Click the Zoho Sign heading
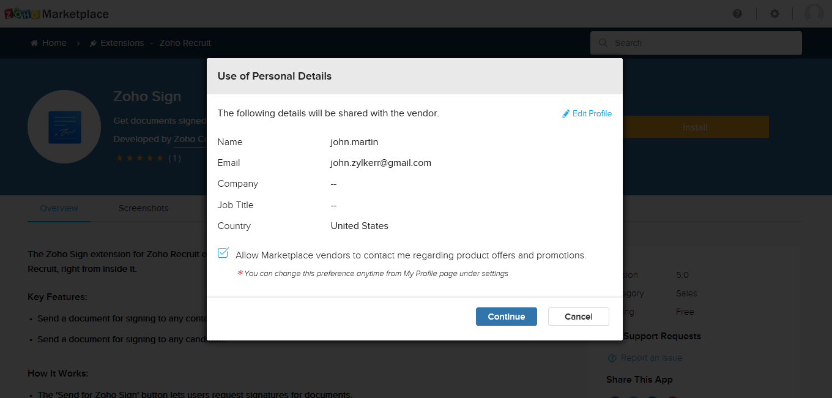Viewport: 832px width, 398px height. click(x=147, y=97)
